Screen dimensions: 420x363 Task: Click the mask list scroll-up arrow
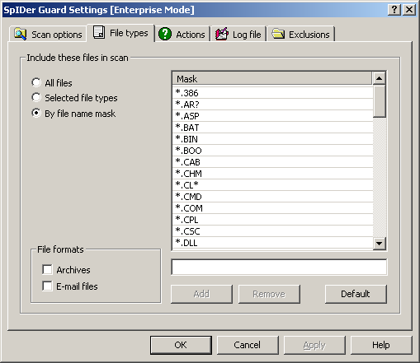point(380,78)
